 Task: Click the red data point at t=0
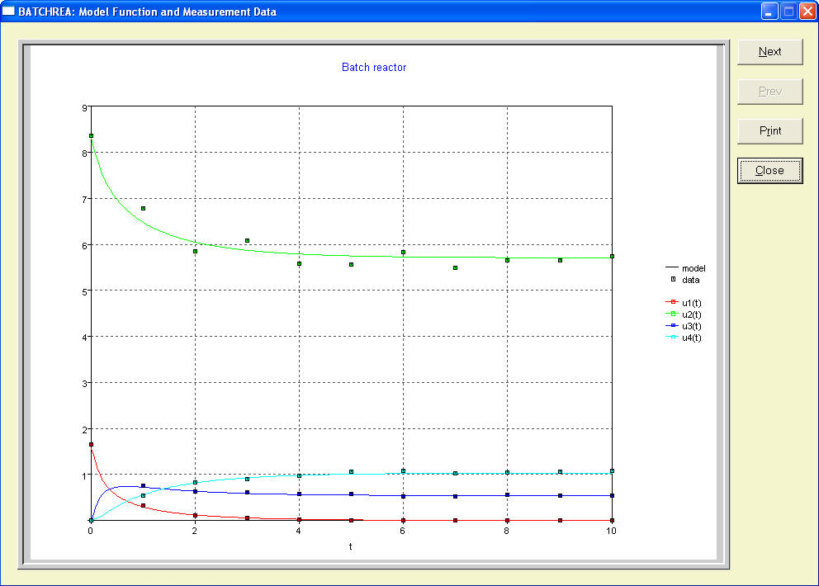[x=91, y=445]
